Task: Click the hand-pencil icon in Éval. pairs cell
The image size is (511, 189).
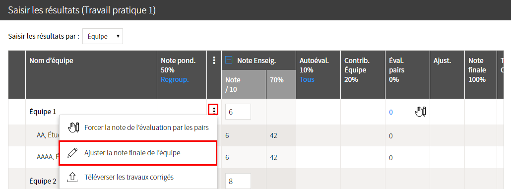Action: click(x=420, y=112)
